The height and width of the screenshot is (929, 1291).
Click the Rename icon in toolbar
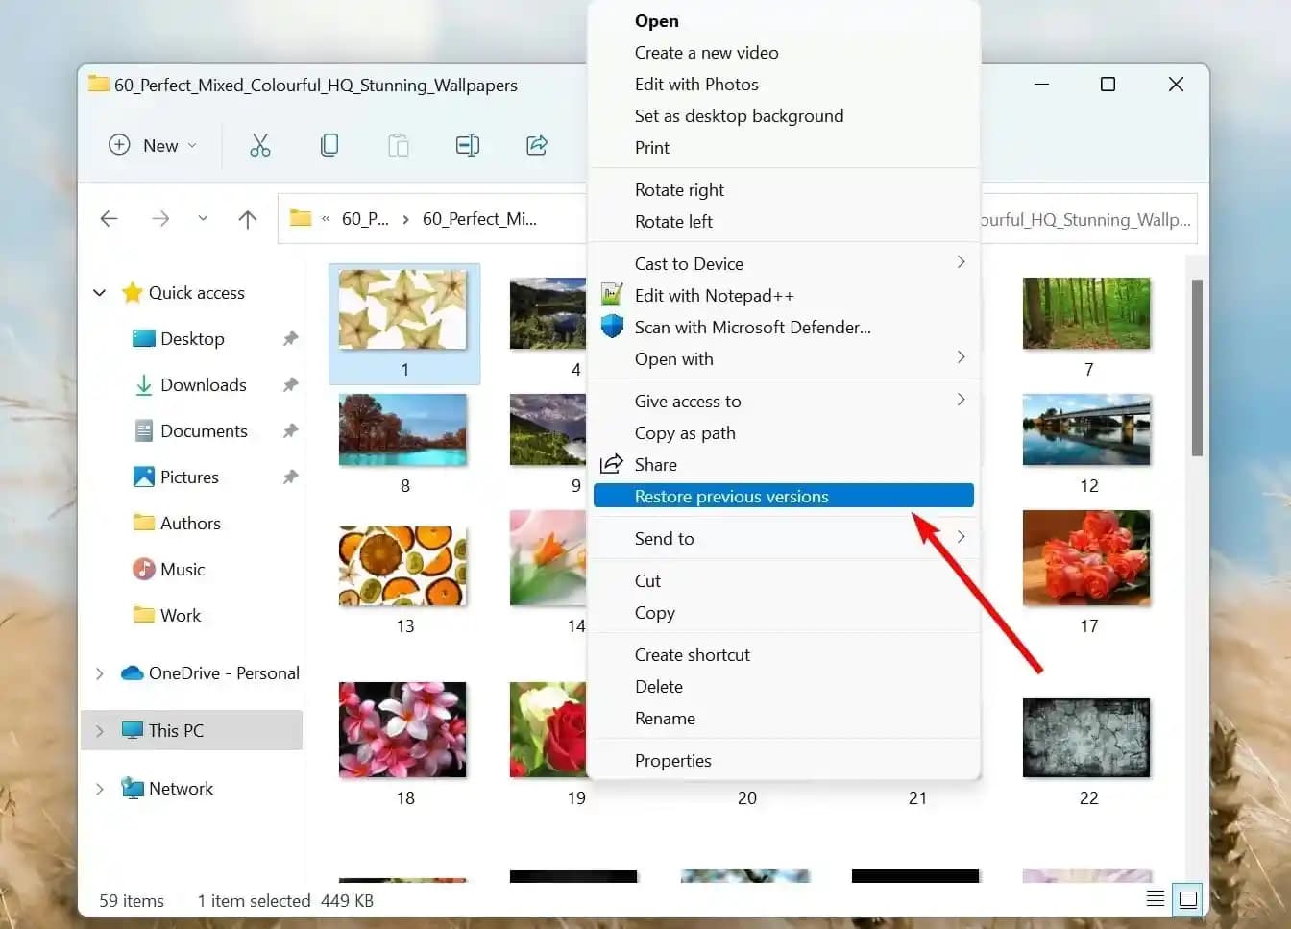pos(468,145)
